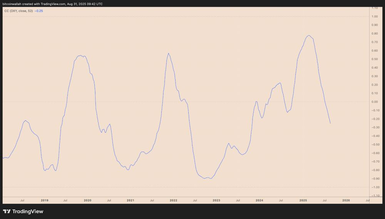Click the 2021 label on the time axis
This screenshot has height=219, width=385.
pyautogui.click(x=131, y=201)
